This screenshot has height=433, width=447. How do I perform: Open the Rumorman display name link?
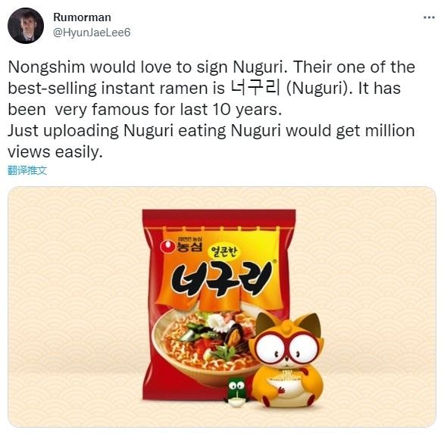82,17
